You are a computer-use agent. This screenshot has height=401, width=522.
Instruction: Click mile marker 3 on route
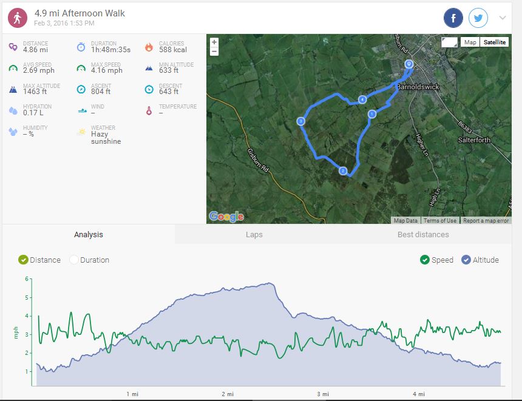point(300,121)
